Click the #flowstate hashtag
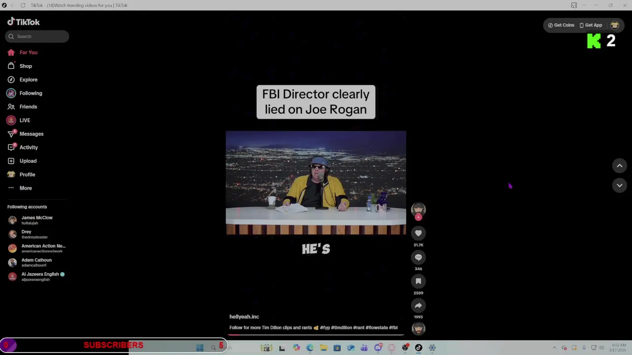Image resolution: width=632 pixels, height=355 pixels. [376, 327]
